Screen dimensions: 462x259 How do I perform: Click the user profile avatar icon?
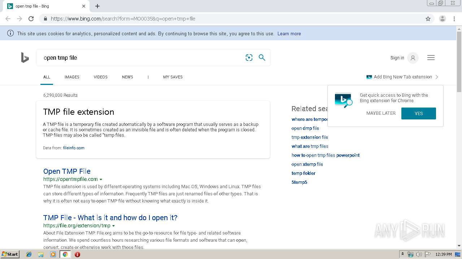click(x=413, y=58)
